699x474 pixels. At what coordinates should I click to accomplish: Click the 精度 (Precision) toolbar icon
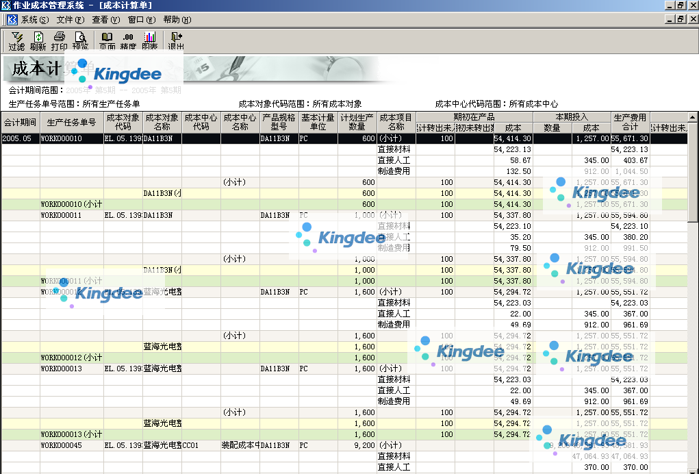click(x=128, y=41)
